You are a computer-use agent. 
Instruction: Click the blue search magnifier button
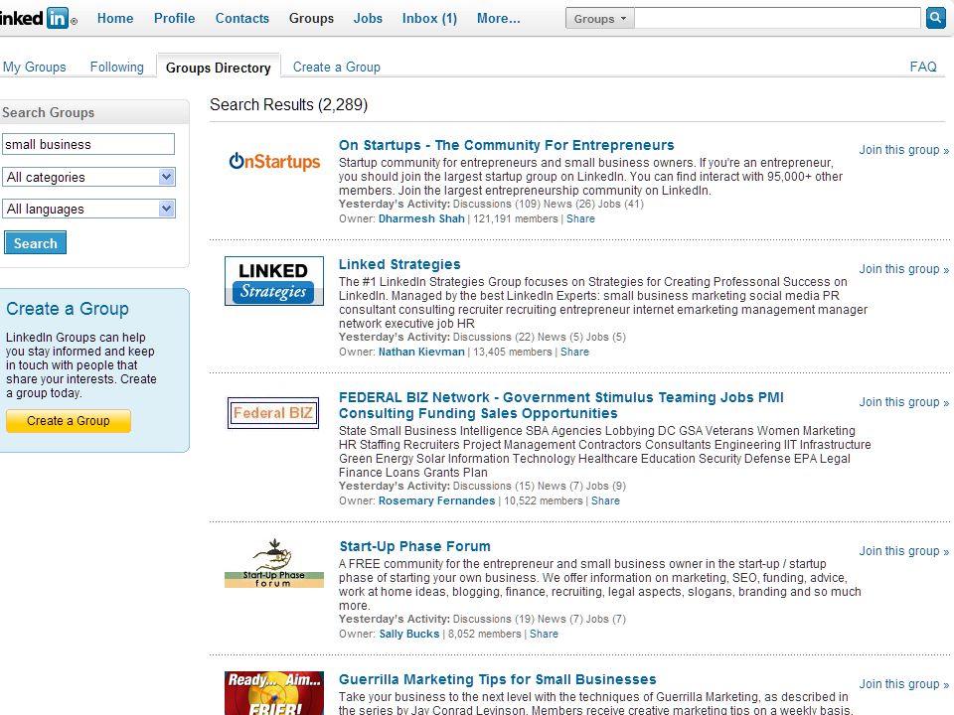(x=935, y=18)
